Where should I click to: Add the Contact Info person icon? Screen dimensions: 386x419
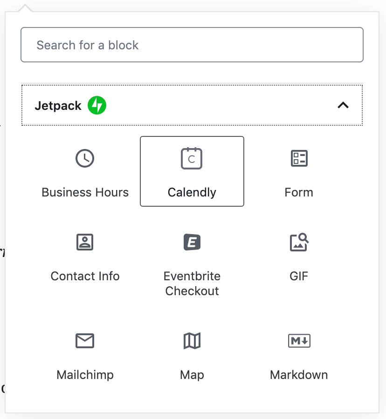click(x=85, y=242)
